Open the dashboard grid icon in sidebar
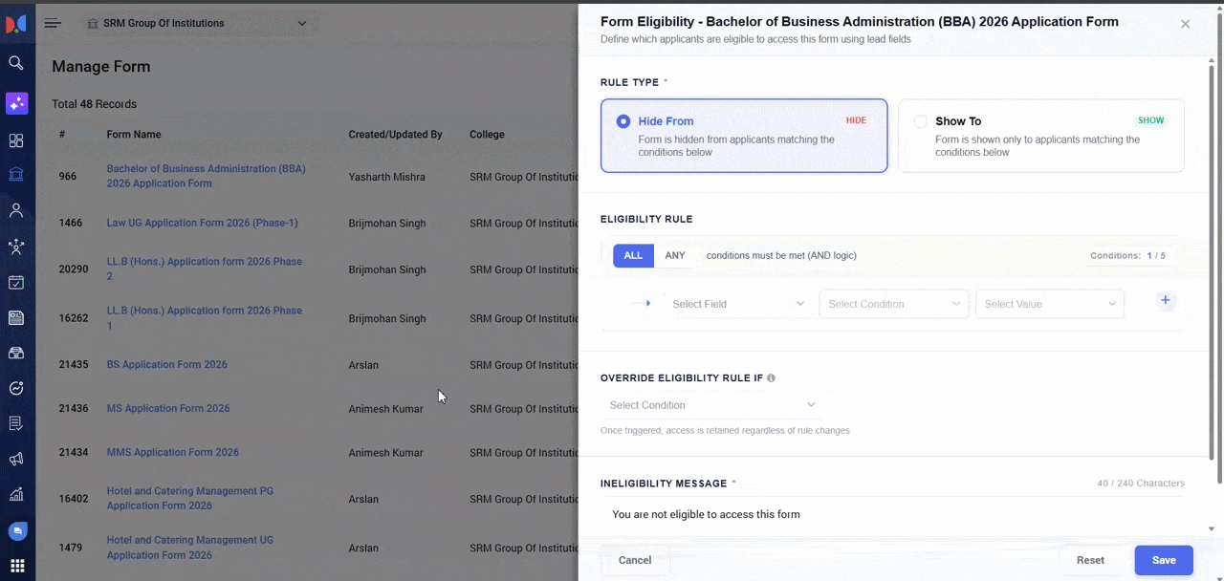The image size is (1224, 581). pyautogui.click(x=16, y=140)
